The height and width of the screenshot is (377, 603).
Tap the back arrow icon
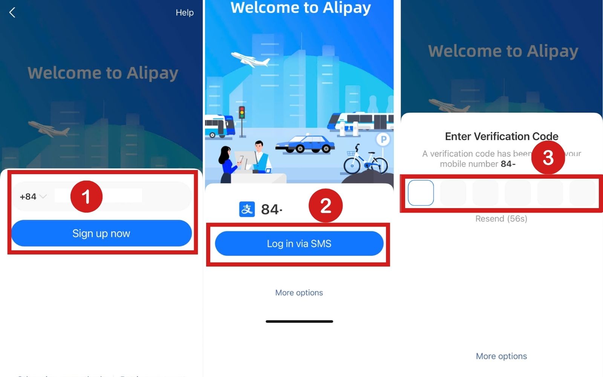click(12, 12)
